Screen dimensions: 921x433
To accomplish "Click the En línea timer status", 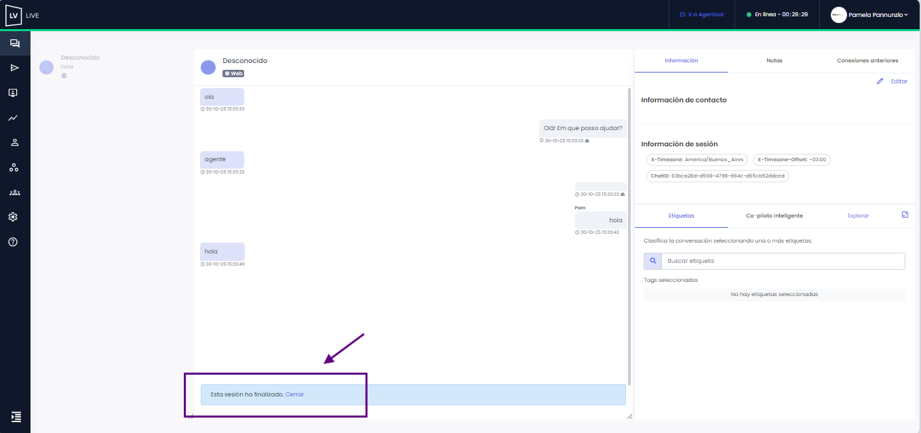I will [781, 14].
